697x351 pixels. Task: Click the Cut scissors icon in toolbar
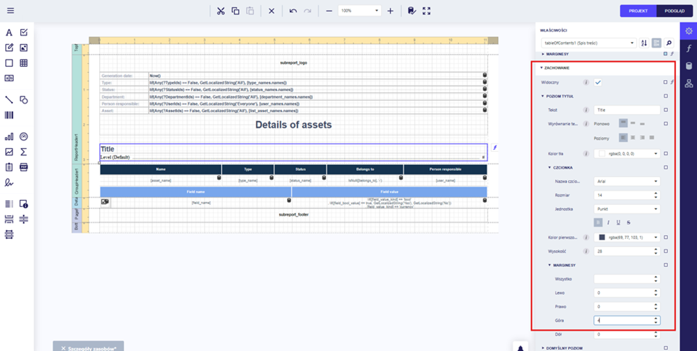pos(221,11)
